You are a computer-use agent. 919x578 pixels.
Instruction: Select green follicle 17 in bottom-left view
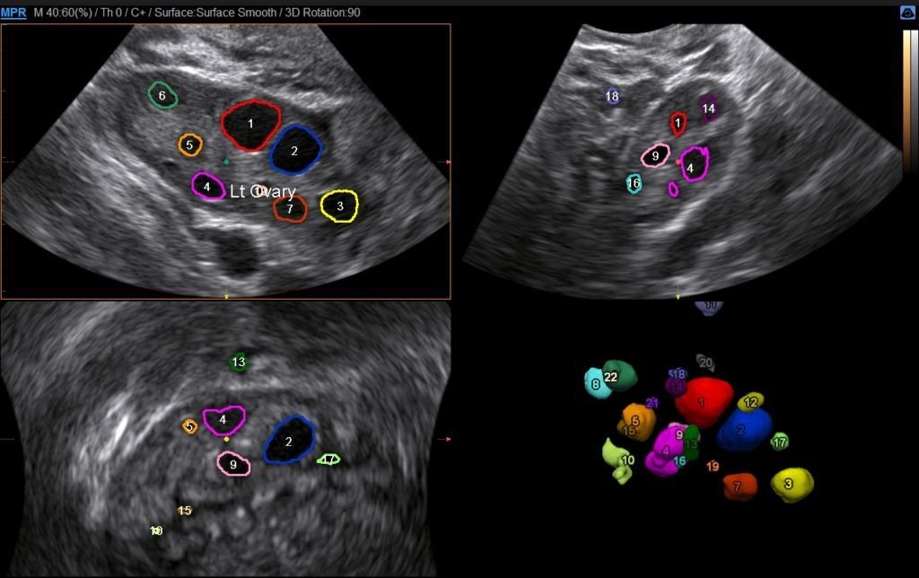pyautogui.click(x=328, y=460)
